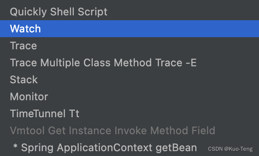Viewport: 259px width, 156px height.
Task: Select the Quickly Shell Script menu entry
Action: pos(129,12)
